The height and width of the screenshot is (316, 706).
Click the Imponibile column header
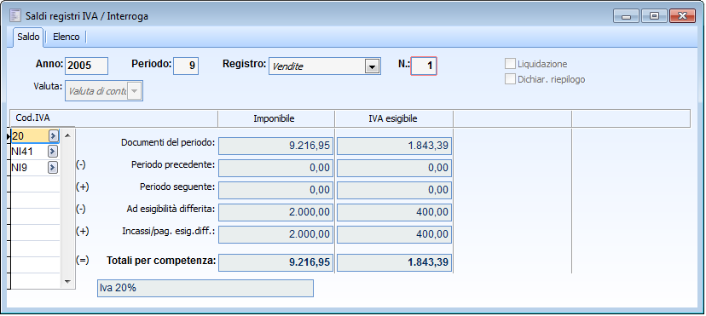(x=276, y=118)
